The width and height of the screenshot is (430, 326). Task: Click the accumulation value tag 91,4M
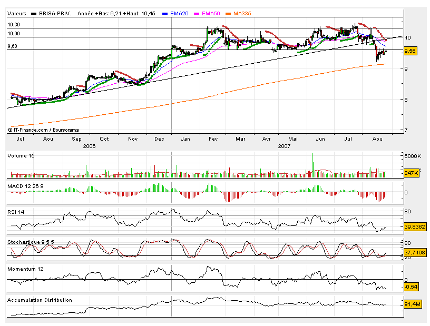(x=413, y=304)
